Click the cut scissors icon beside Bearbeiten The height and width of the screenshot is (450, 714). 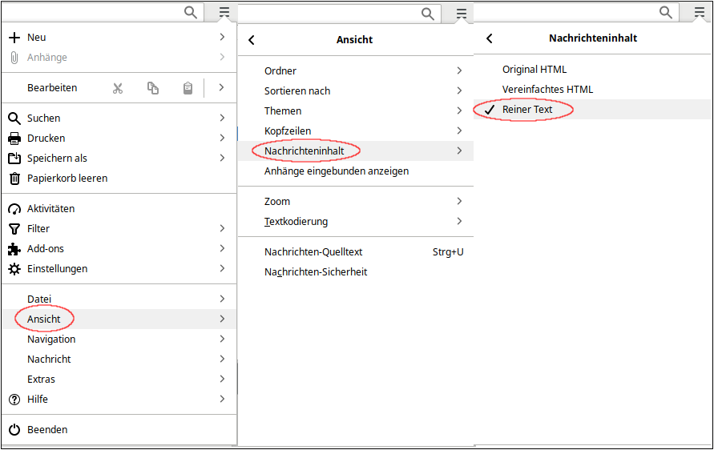118,88
